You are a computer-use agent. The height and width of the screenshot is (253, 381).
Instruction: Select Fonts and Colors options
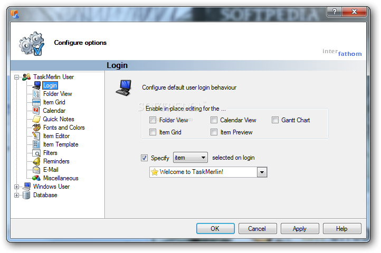(x=64, y=128)
